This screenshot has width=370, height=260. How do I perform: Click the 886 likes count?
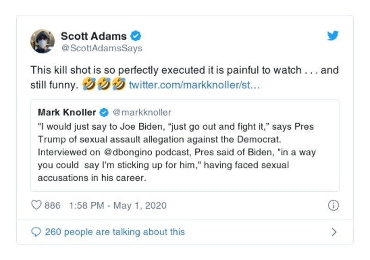[52, 205]
